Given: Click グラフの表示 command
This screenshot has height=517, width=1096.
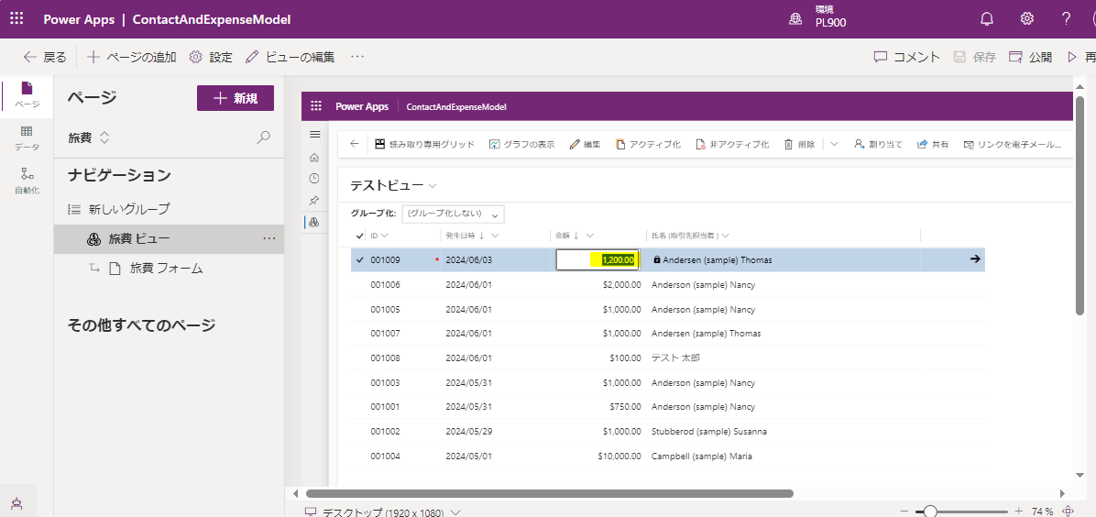Looking at the screenshot, I should click(521, 144).
